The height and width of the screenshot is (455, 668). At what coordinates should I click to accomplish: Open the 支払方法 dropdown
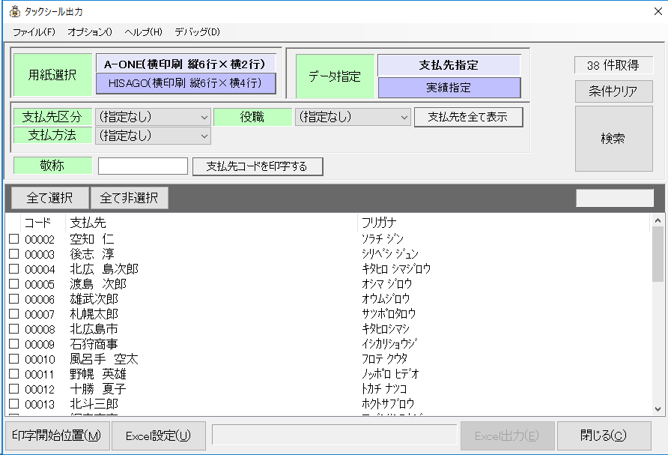coord(203,136)
